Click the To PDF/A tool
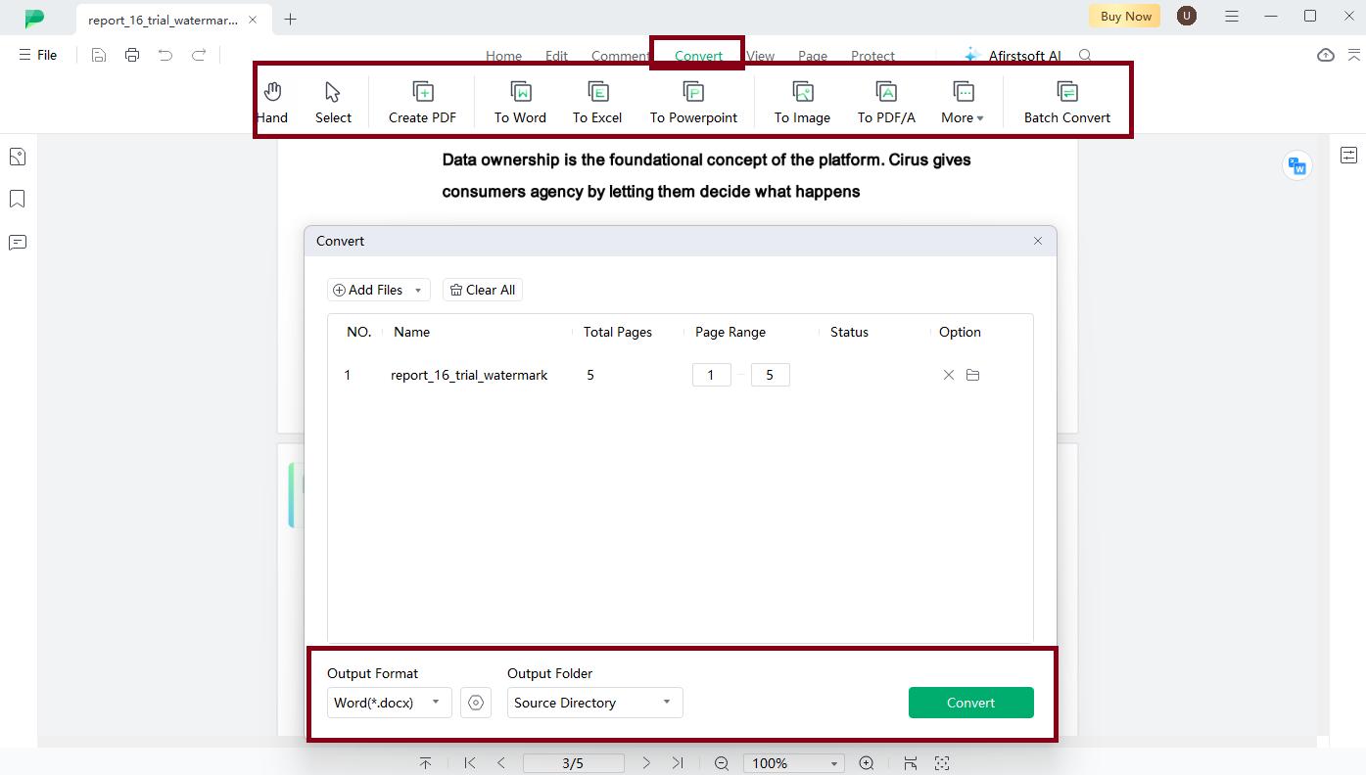Screen dimensions: 1366x775 (x=886, y=102)
